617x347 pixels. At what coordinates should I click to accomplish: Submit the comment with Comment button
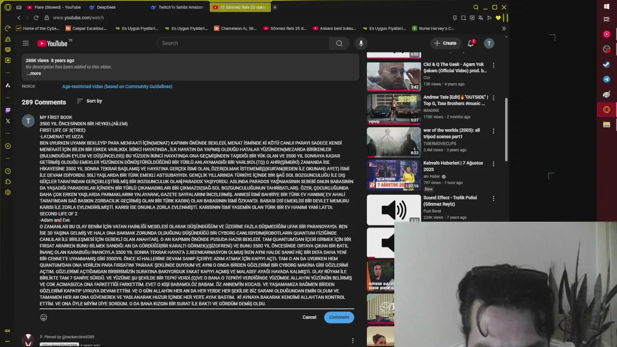pyautogui.click(x=339, y=317)
